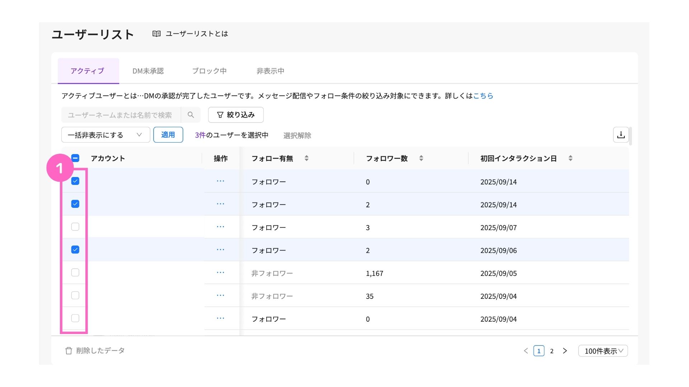Click the download export icon
The height and width of the screenshot is (387, 689).
[x=621, y=135]
